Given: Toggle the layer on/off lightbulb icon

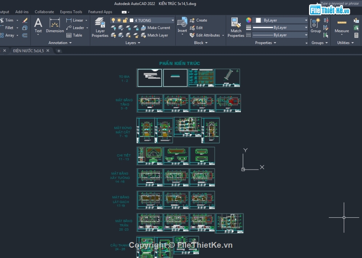Looking at the screenshot, I should coord(113,20).
